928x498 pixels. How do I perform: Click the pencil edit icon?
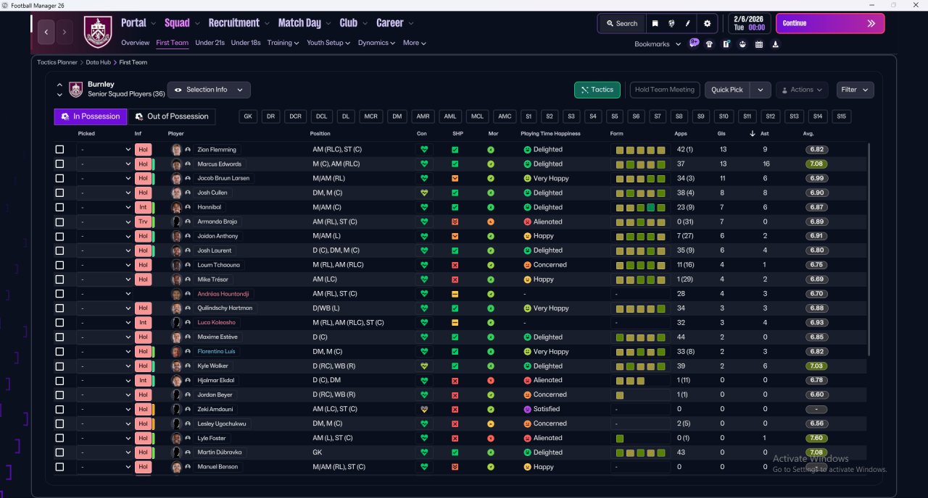(688, 23)
